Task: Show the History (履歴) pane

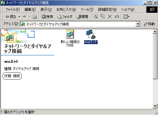Action: click(82, 16)
